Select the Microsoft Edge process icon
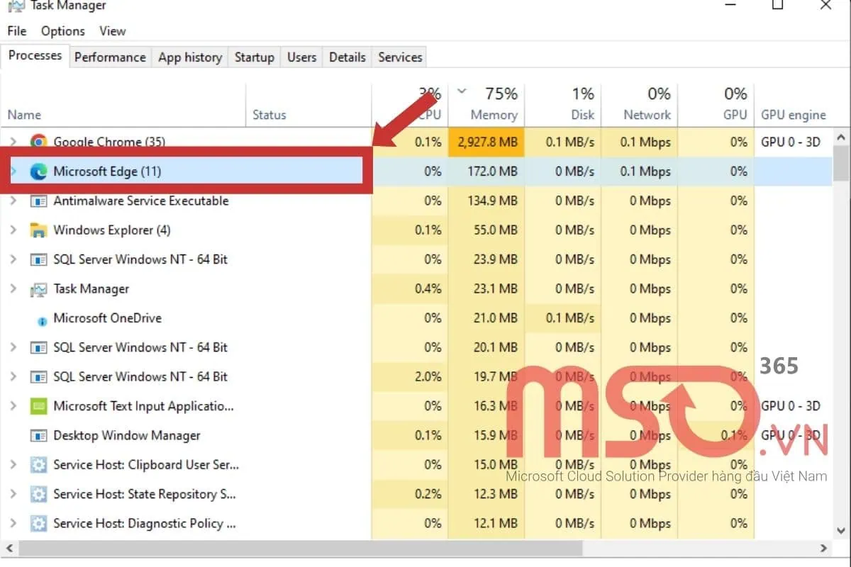The height and width of the screenshot is (567, 851). pyautogui.click(x=40, y=171)
